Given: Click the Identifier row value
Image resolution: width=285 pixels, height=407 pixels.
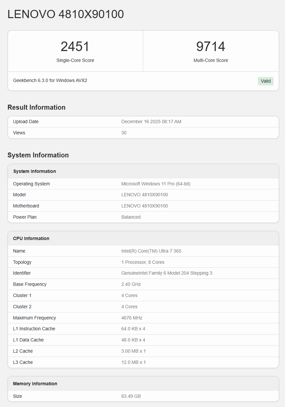Looking at the screenshot, I should click(x=167, y=273).
